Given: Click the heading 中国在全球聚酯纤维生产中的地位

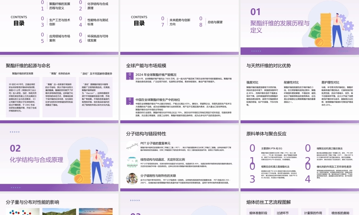Looking at the screenshot, I should 158,100.
